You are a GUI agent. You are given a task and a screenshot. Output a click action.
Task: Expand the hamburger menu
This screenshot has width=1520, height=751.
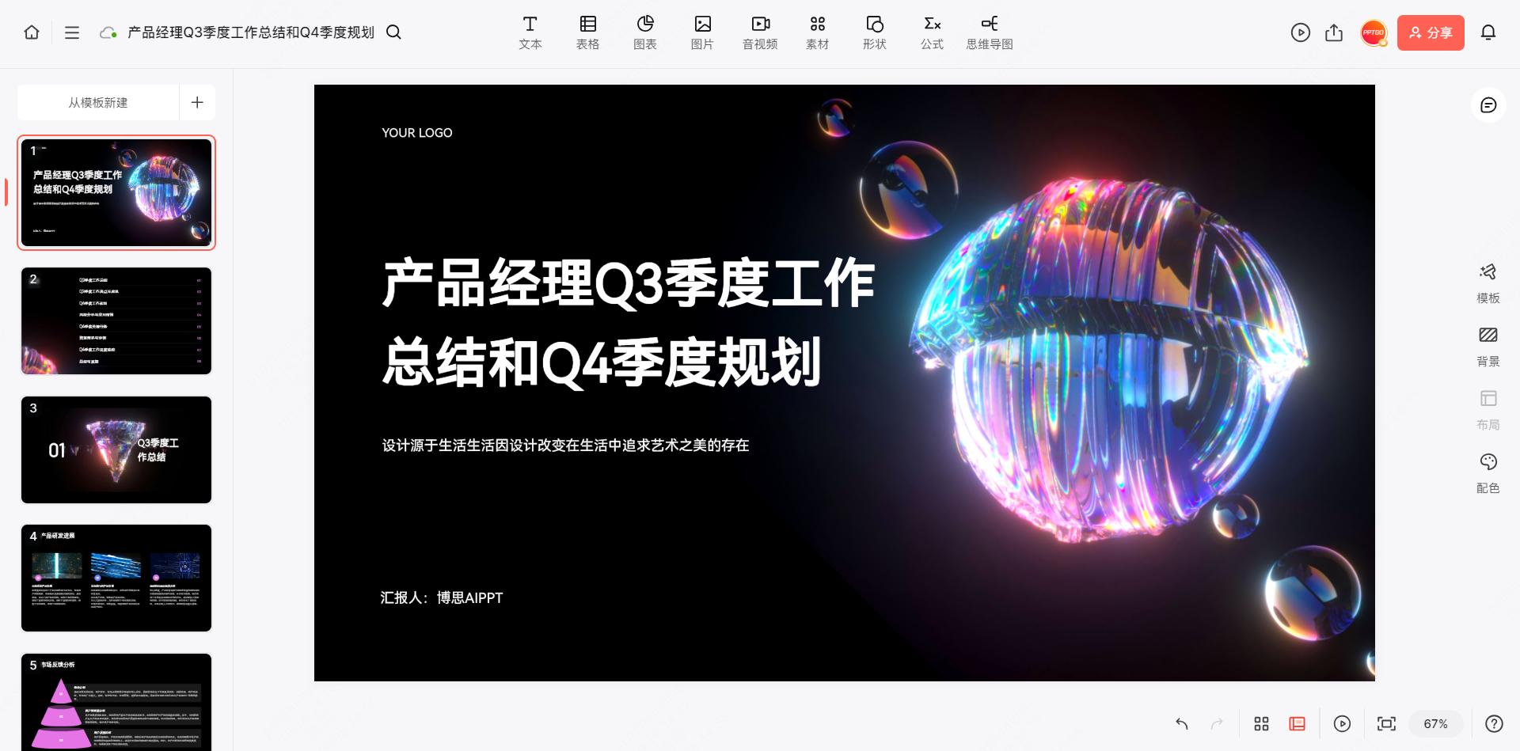tap(71, 32)
